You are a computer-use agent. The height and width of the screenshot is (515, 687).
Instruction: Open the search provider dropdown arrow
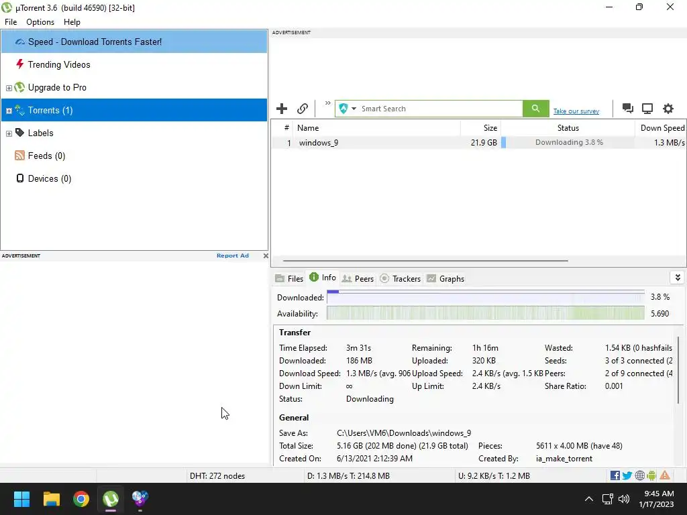[x=354, y=109]
